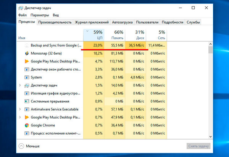This screenshot has width=229, height=157.
Task: Switch to the Пользователи tab
Action: click(x=147, y=22)
